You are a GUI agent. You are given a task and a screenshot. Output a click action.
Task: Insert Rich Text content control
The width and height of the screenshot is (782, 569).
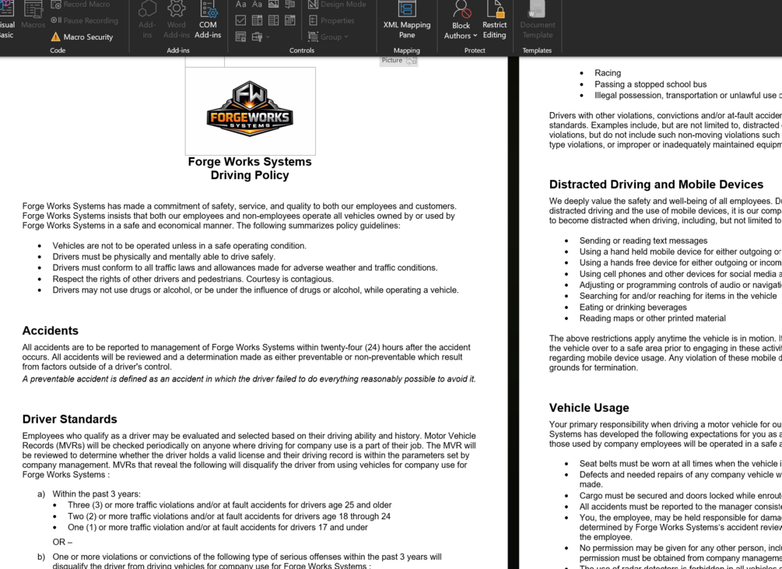[241, 5]
